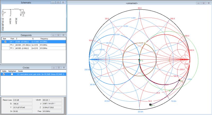Select the TP 2 row in Datapoints
The image size is (212, 115).
tap(34, 45)
